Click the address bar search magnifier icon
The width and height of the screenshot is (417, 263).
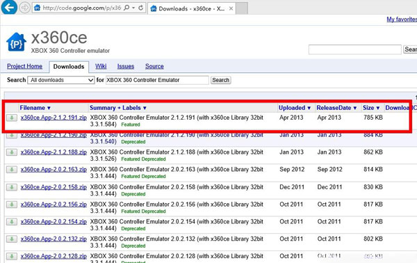tap(126, 8)
